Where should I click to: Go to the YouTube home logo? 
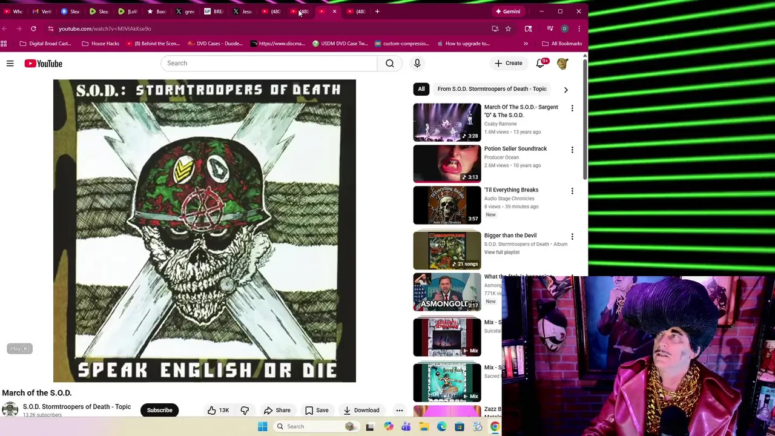coord(43,64)
